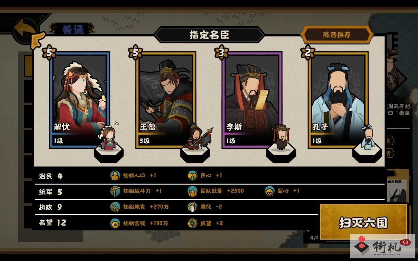Open the 阵容推荐 lineup recommendation

(337, 35)
